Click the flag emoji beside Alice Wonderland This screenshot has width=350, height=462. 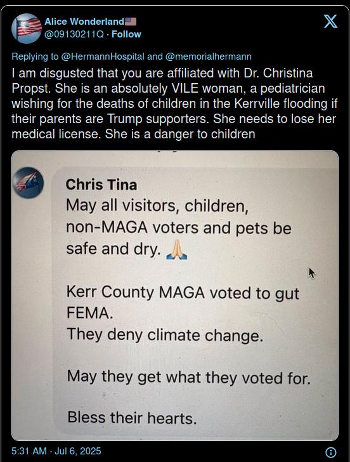click(131, 22)
